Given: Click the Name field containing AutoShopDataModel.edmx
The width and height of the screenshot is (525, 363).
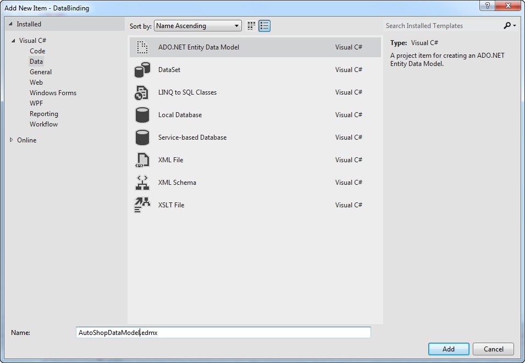Looking at the screenshot, I should point(223,333).
